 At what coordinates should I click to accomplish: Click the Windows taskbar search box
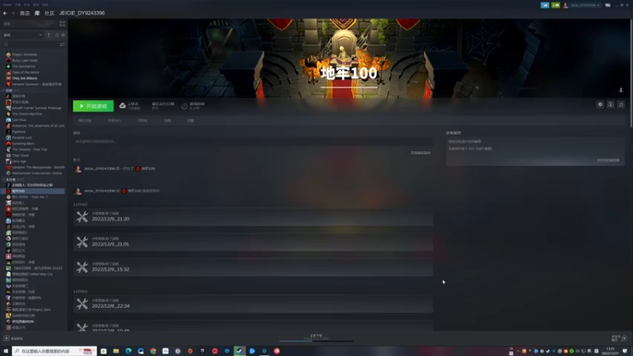click(x=54, y=351)
